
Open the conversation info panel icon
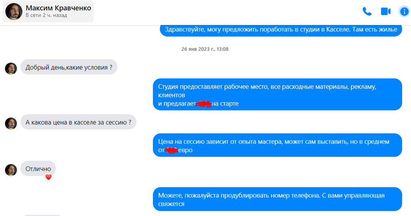(x=404, y=12)
